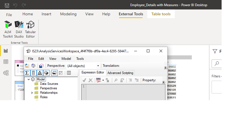The height and width of the screenshot is (128, 228).
Task: Open model from file in Tabular Editor
Action: click(27, 66)
